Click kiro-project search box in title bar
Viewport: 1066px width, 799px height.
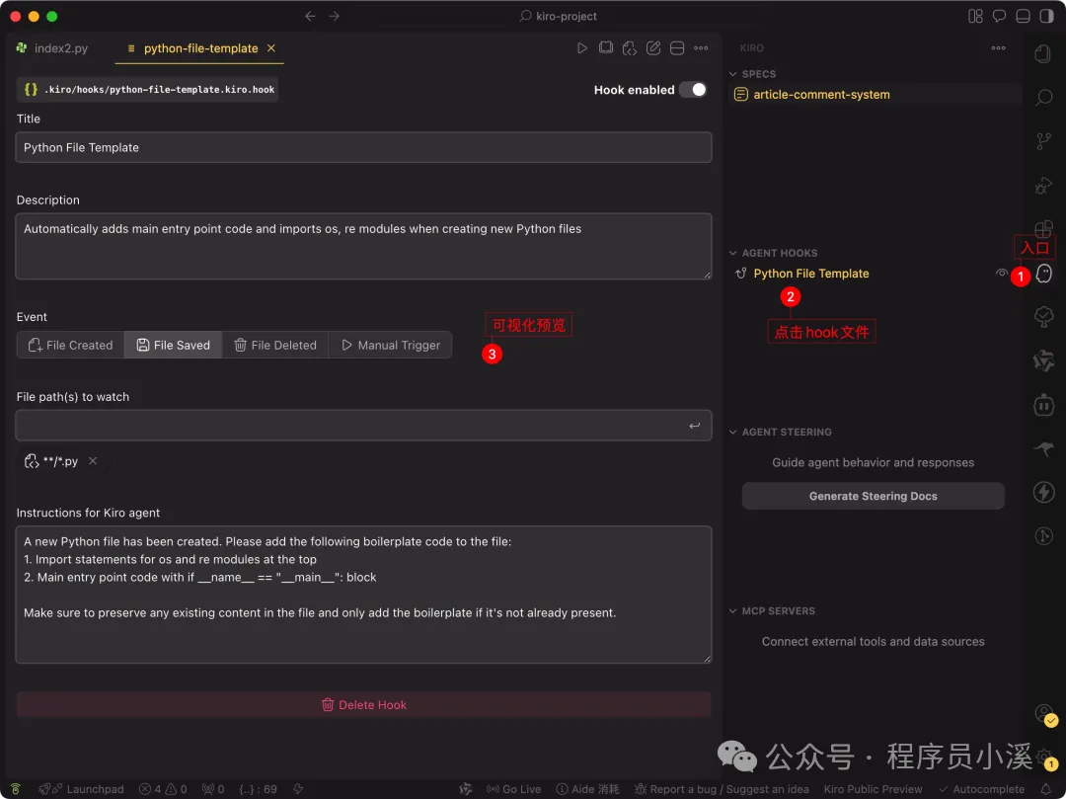[558, 16]
